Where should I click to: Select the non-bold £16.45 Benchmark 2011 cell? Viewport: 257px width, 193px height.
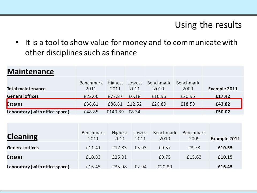pos(93,167)
